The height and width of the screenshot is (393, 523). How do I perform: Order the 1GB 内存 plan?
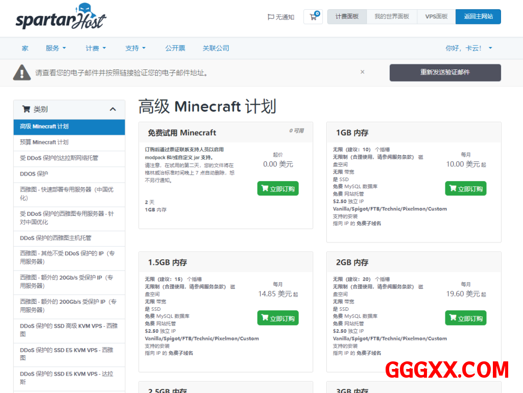(x=465, y=189)
